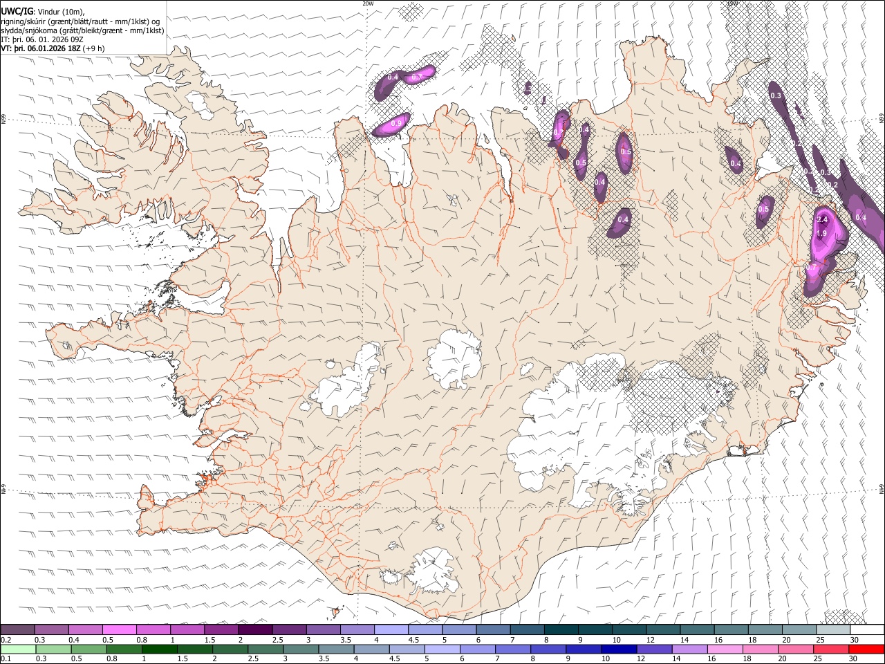This screenshot has height=664, width=885.
Task: Select the '0.1' label in the lower color scale
Action: 6,658
